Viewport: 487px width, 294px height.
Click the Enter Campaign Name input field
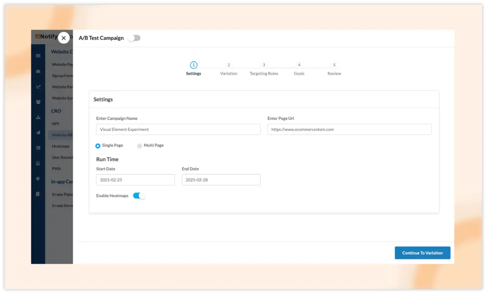178,129
